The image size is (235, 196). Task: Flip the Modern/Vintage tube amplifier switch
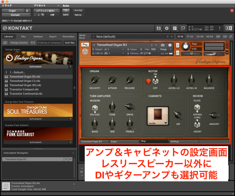pos(95,108)
